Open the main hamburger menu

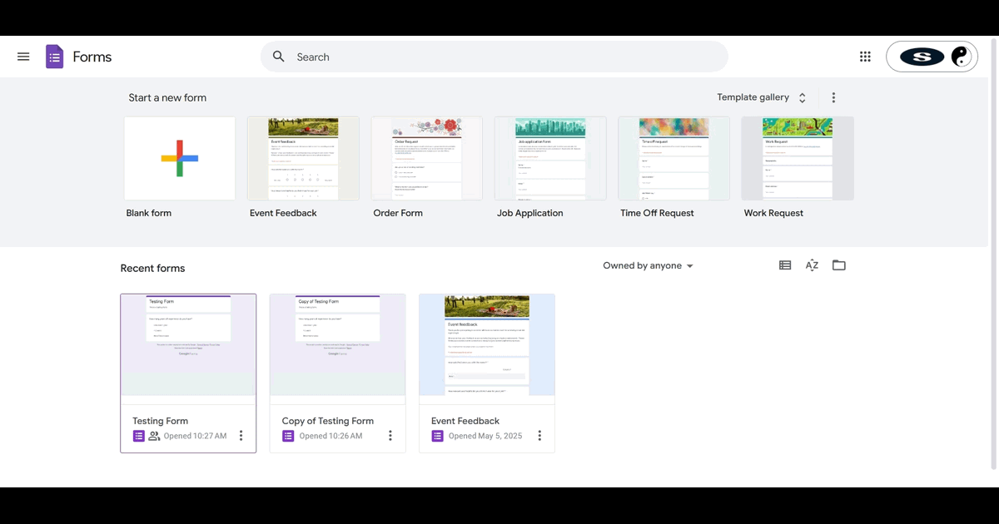tap(23, 57)
